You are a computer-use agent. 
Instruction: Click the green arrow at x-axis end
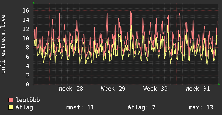click(x=219, y=84)
